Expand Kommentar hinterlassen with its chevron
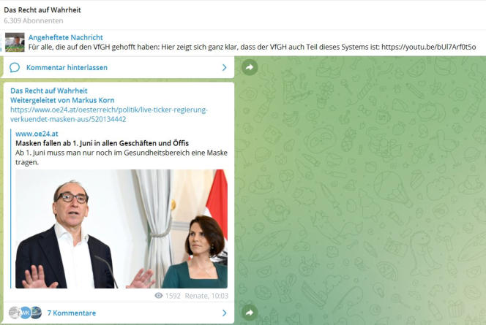The image size is (486, 325). pyautogui.click(x=225, y=67)
